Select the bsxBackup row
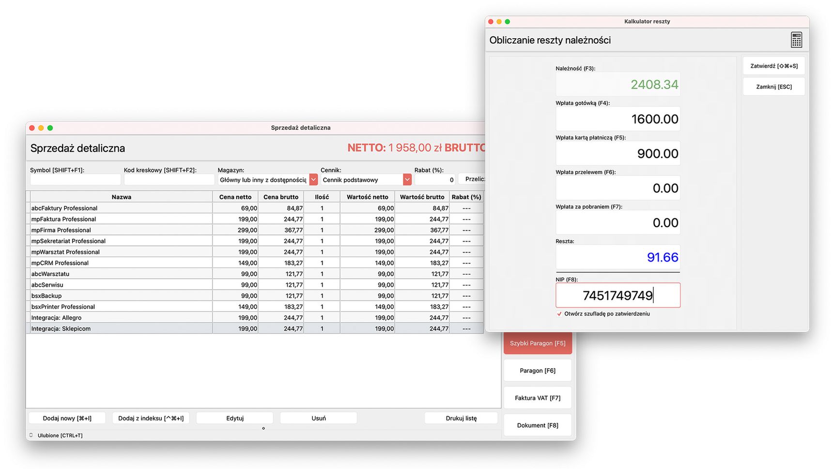The height and width of the screenshot is (469, 833). (x=255, y=296)
